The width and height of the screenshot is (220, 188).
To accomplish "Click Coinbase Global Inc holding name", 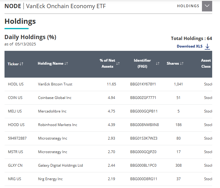I will pos(54,98).
